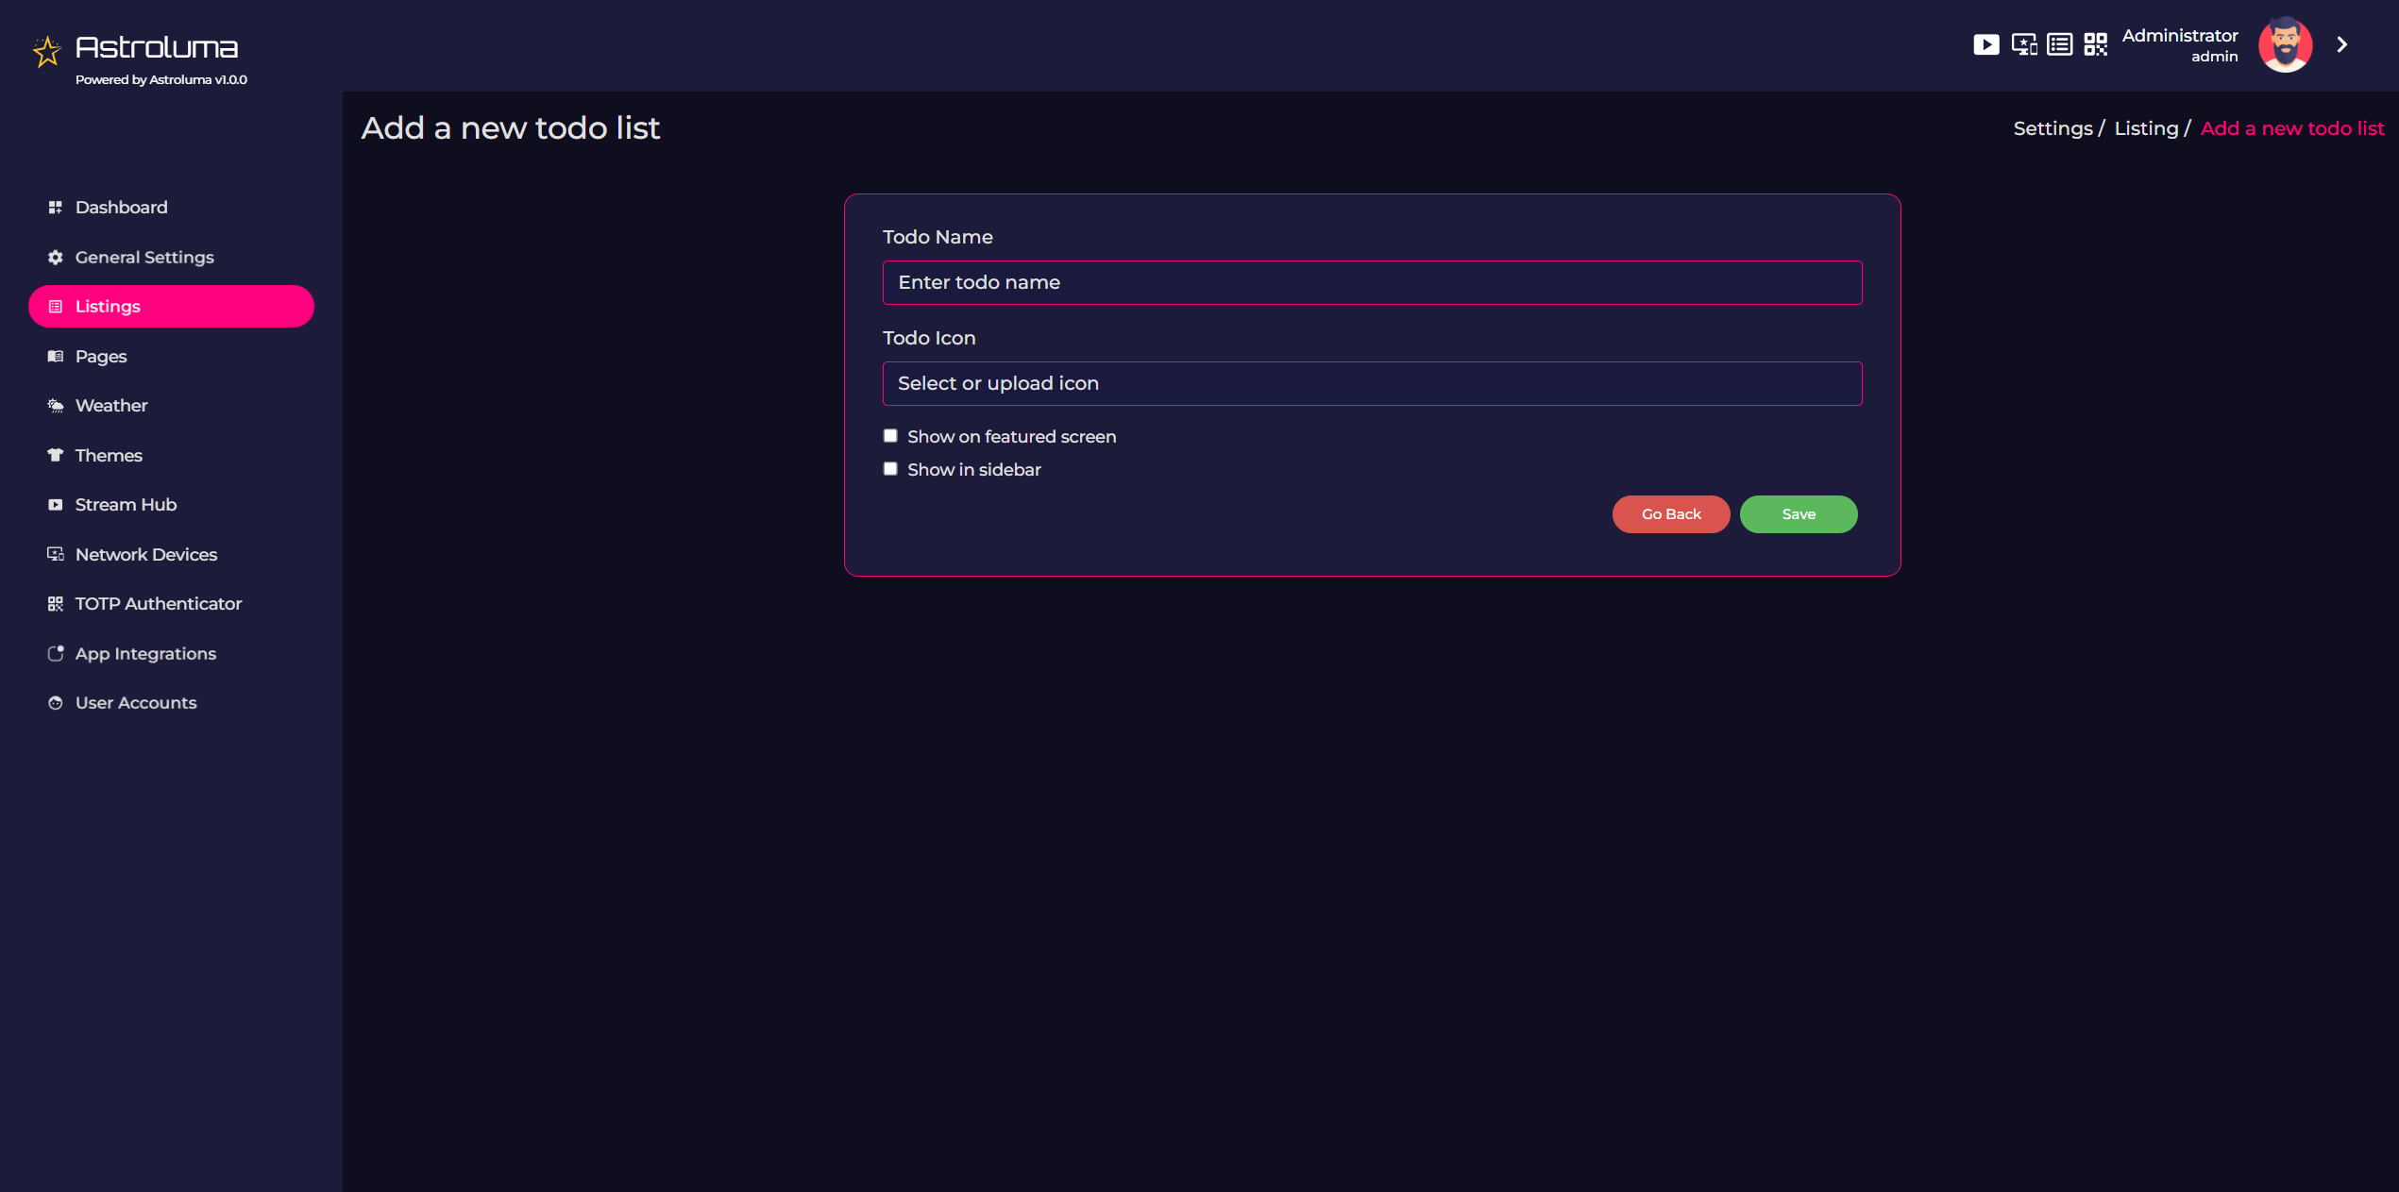The width and height of the screenshot is (2399, 1192).
Task: Click the Go Back button
Action: (x=1671, y=512)
